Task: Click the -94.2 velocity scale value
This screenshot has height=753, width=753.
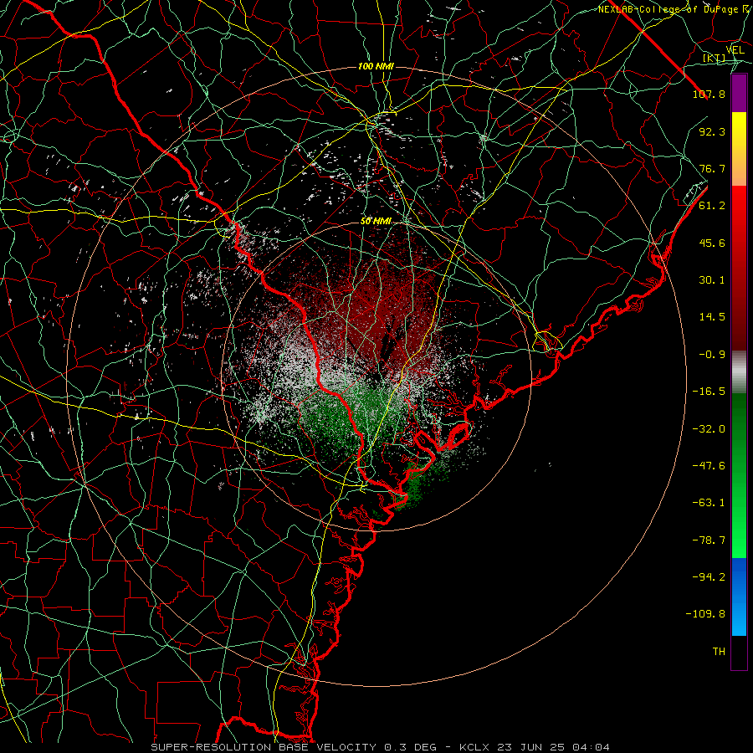Action: (x=709, y=577)
